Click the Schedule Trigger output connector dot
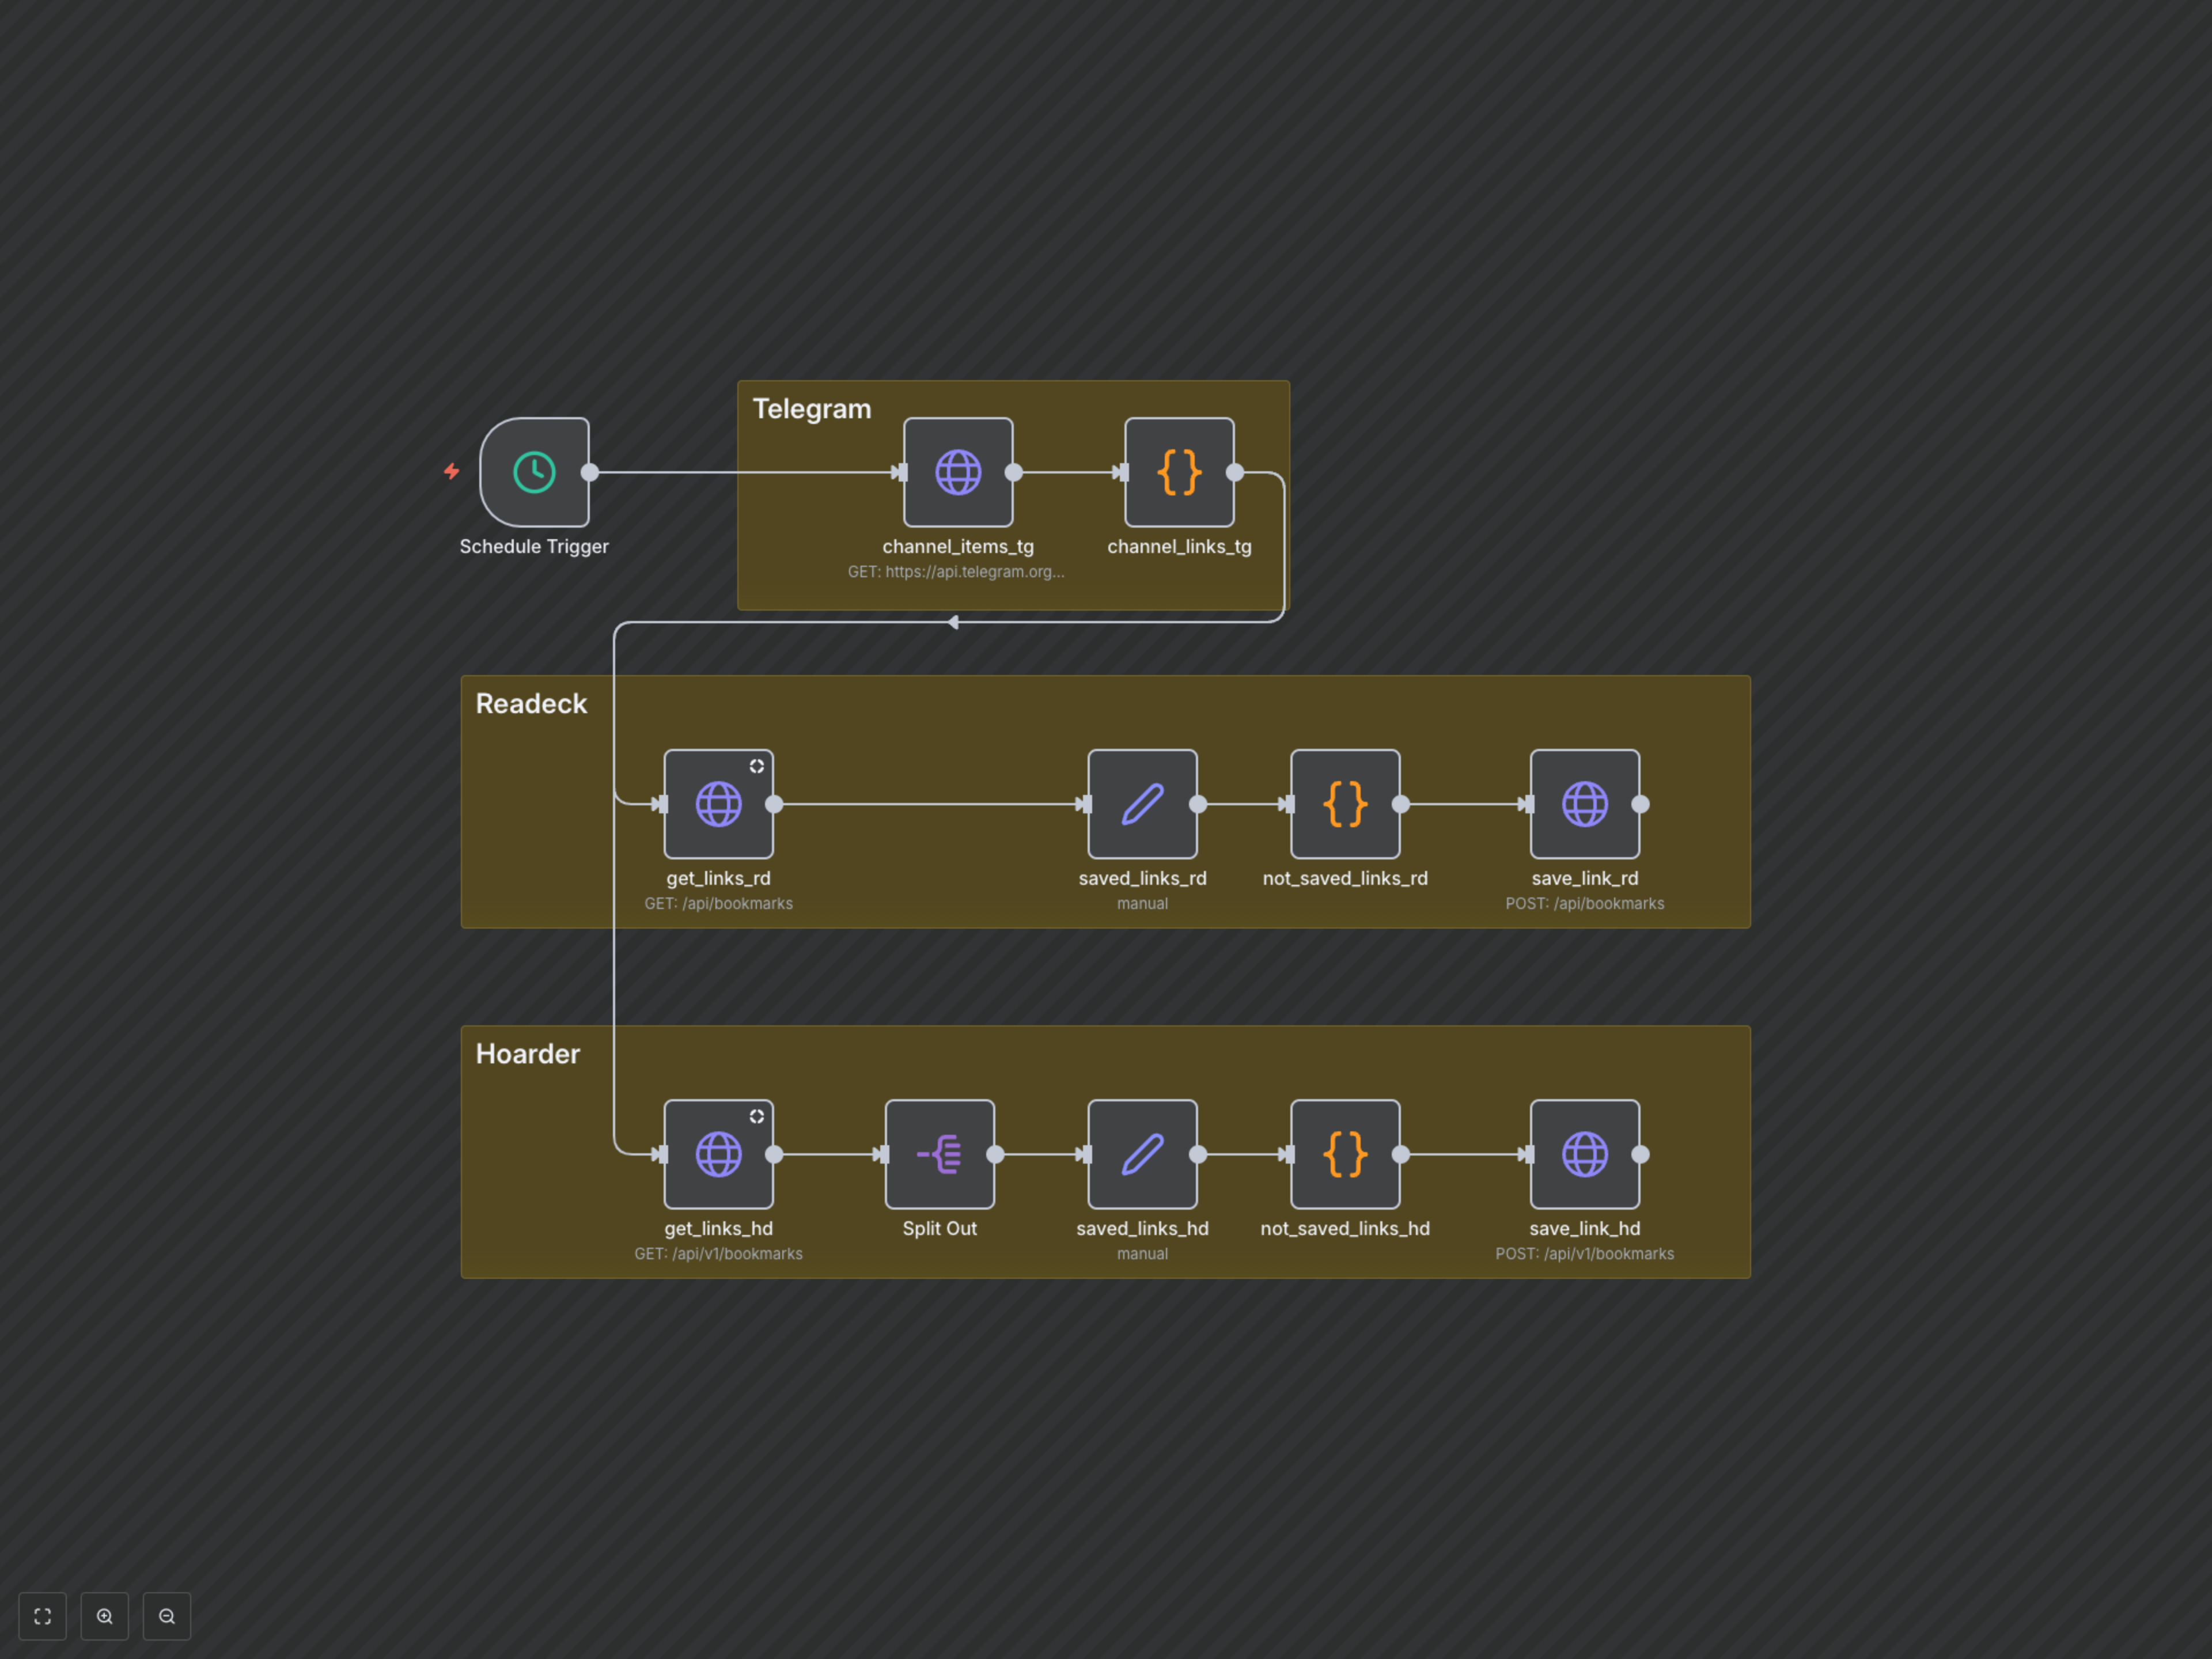This screenshot has width=2212, height=1659. 590,472
